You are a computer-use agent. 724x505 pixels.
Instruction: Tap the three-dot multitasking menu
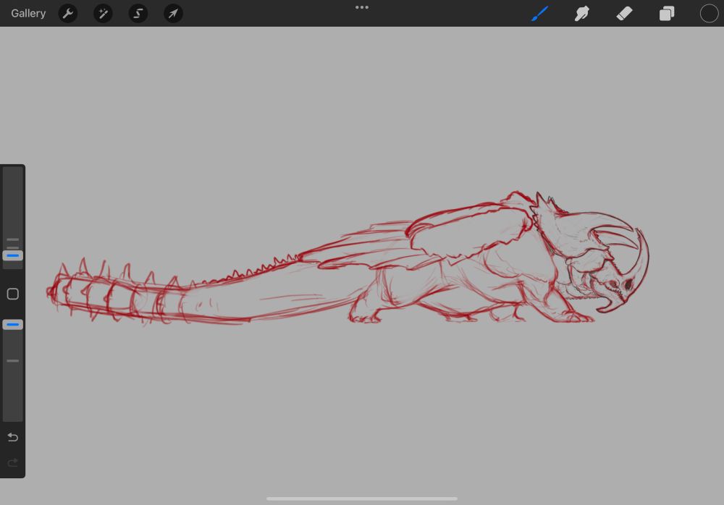tap(362, 7)
